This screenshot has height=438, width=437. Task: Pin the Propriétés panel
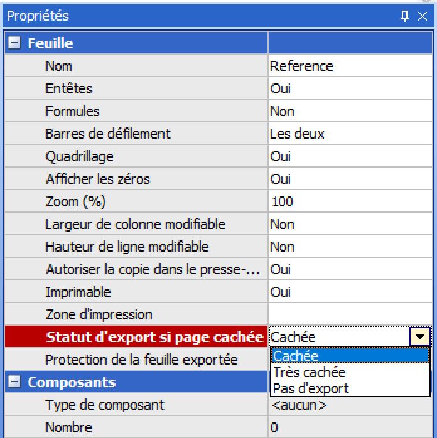pyautogui.click(x=404, y=16)
